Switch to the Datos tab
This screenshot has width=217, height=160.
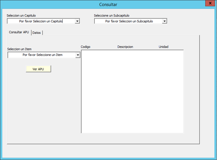coord(37,33)
